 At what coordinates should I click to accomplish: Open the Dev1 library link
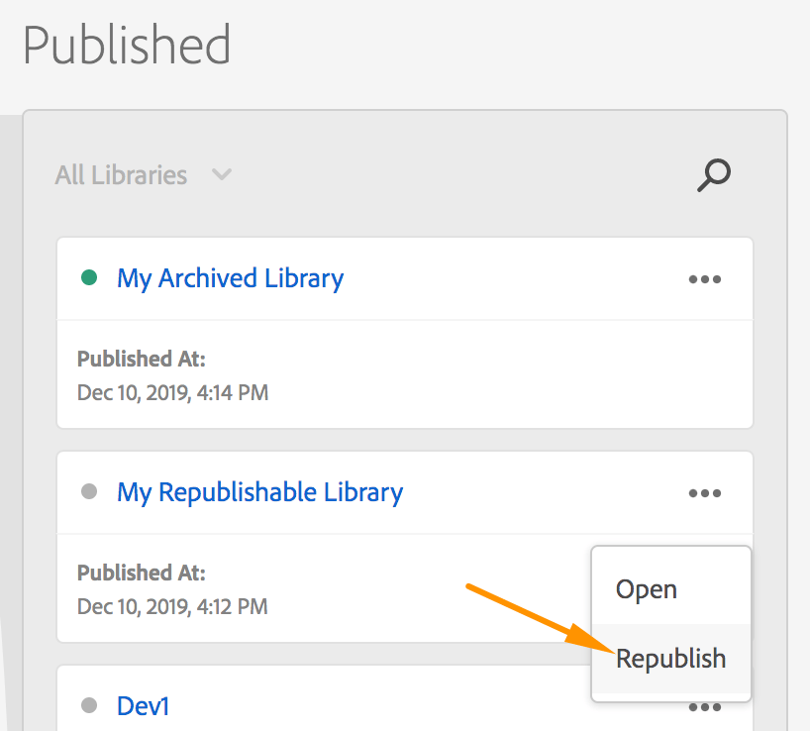click(142, 706)
